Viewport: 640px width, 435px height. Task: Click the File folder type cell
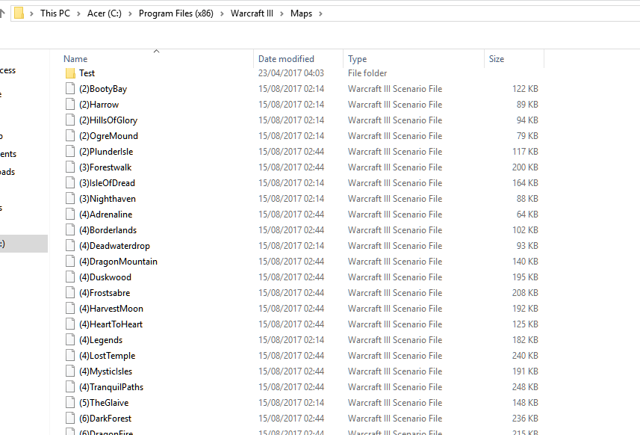tap(367, 73)
